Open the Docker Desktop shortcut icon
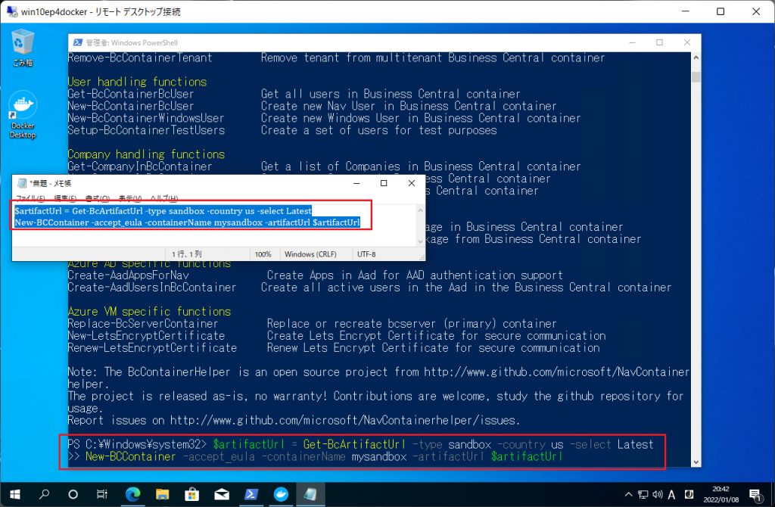 point(23,114)
